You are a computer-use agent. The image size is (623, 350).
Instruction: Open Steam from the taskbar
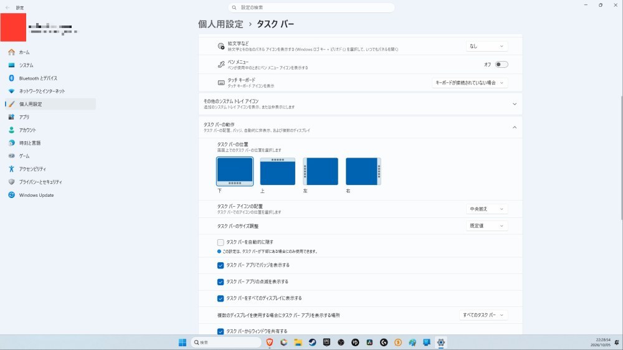[312, 343]
